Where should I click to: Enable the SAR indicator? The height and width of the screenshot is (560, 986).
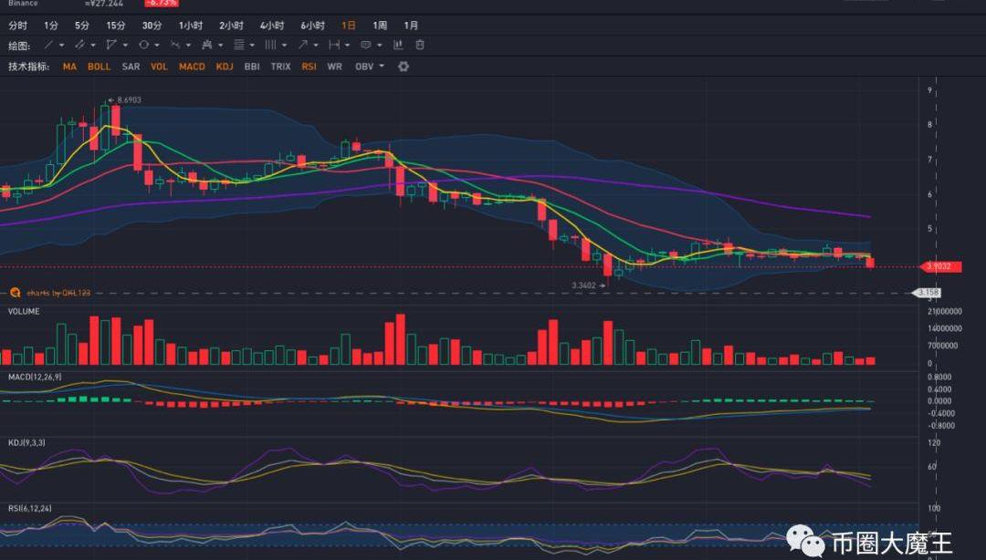[131, 67]
